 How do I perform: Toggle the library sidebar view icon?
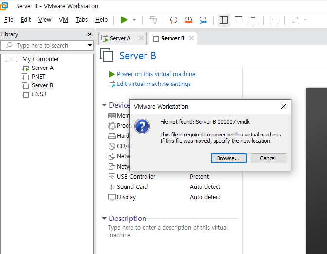(x=224, y=20)
